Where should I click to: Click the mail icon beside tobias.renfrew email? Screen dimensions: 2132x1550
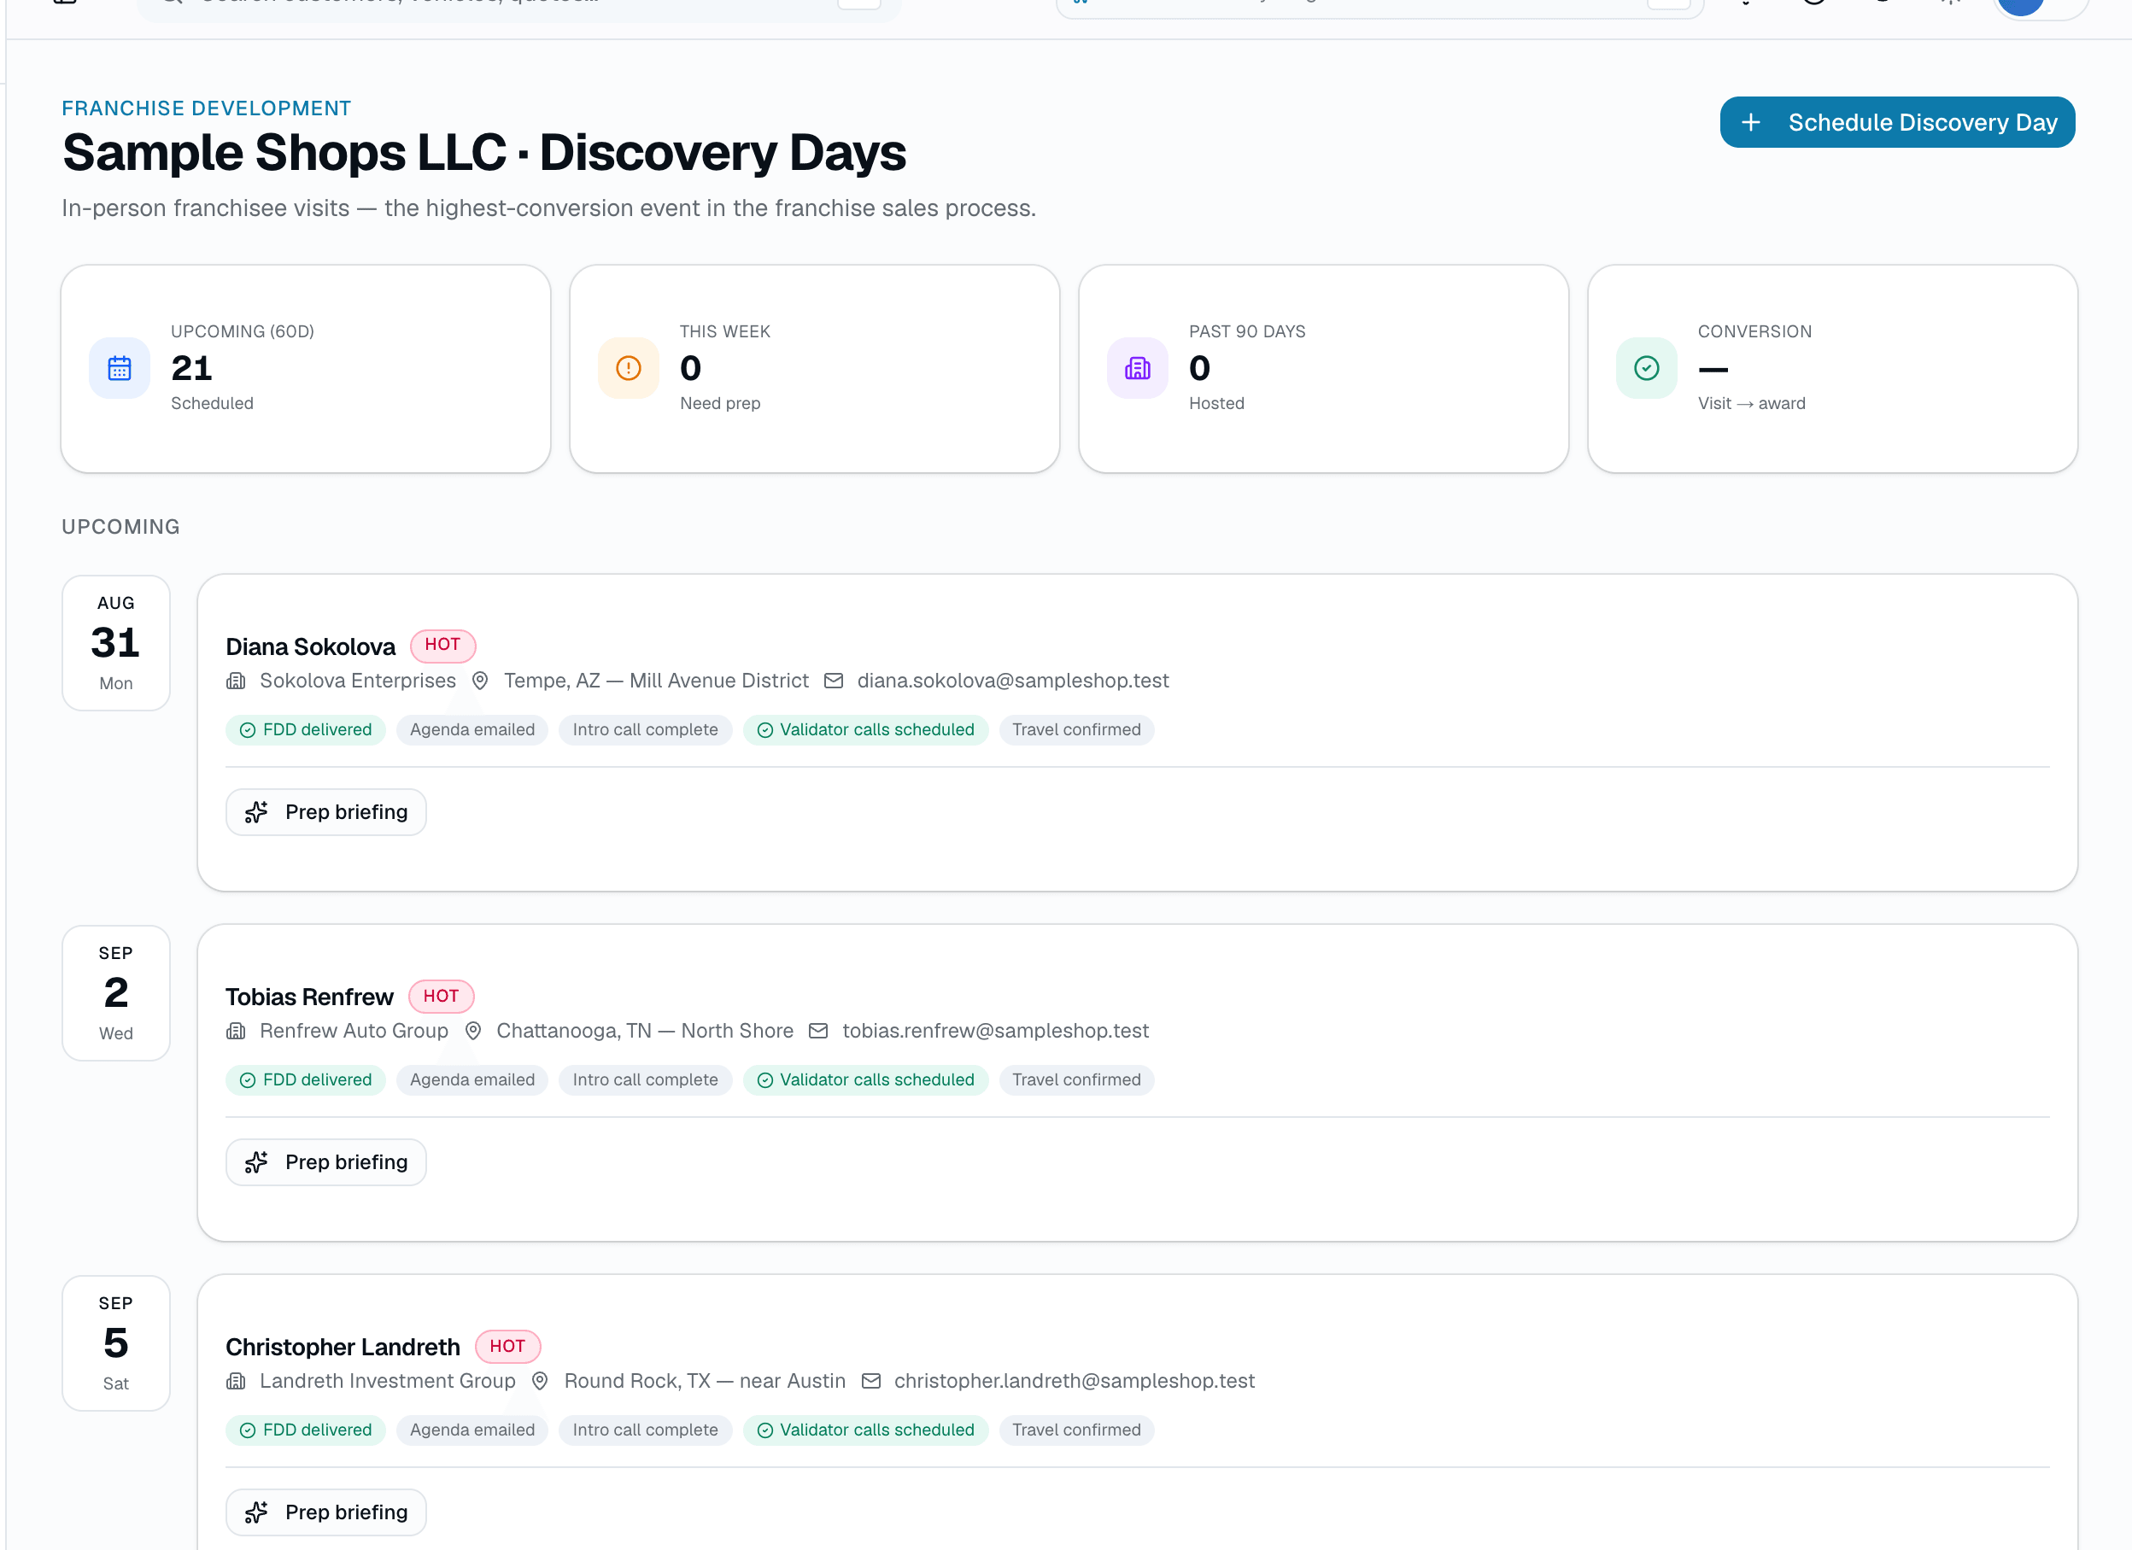pyautogui.click(x=819, y=1031)
